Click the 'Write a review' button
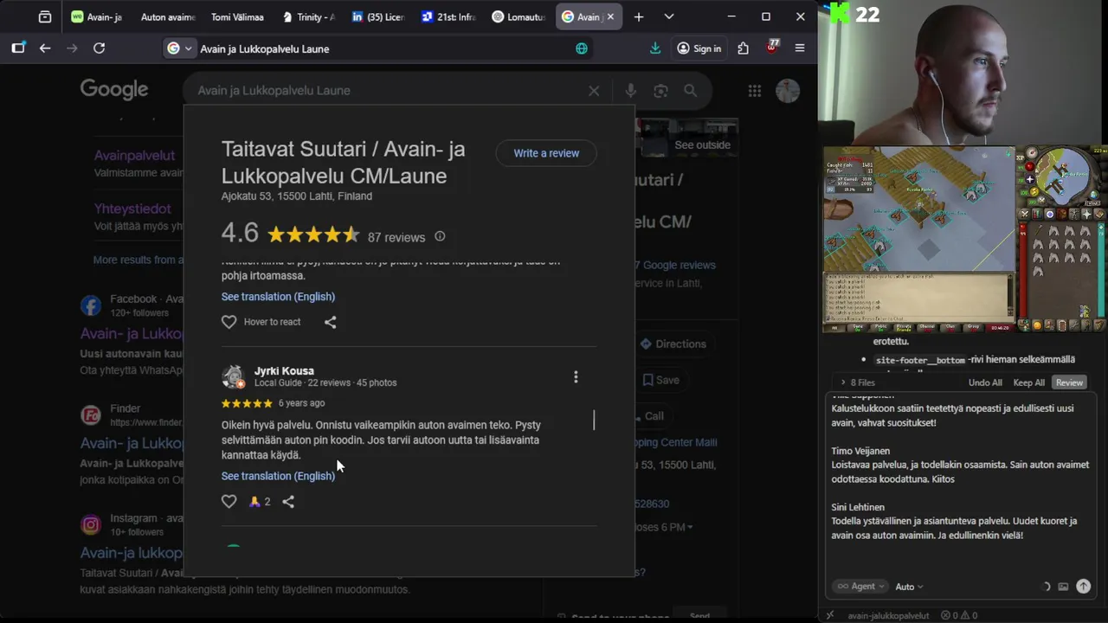This screenshot has height=623, width=1108. click(x=546, y=153)
